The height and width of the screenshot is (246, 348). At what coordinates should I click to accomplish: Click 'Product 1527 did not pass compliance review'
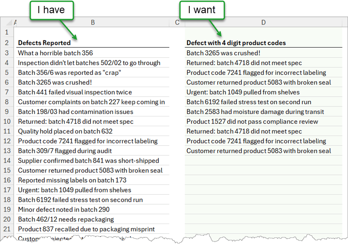pyautogui.click(x=252, y=122)
